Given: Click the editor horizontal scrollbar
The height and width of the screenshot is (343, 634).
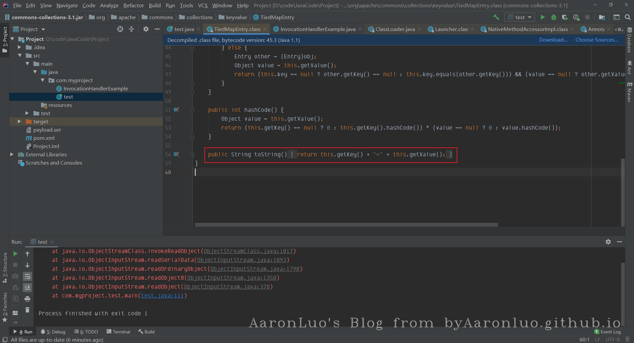Looking at the screenshot, I should 346,225.
